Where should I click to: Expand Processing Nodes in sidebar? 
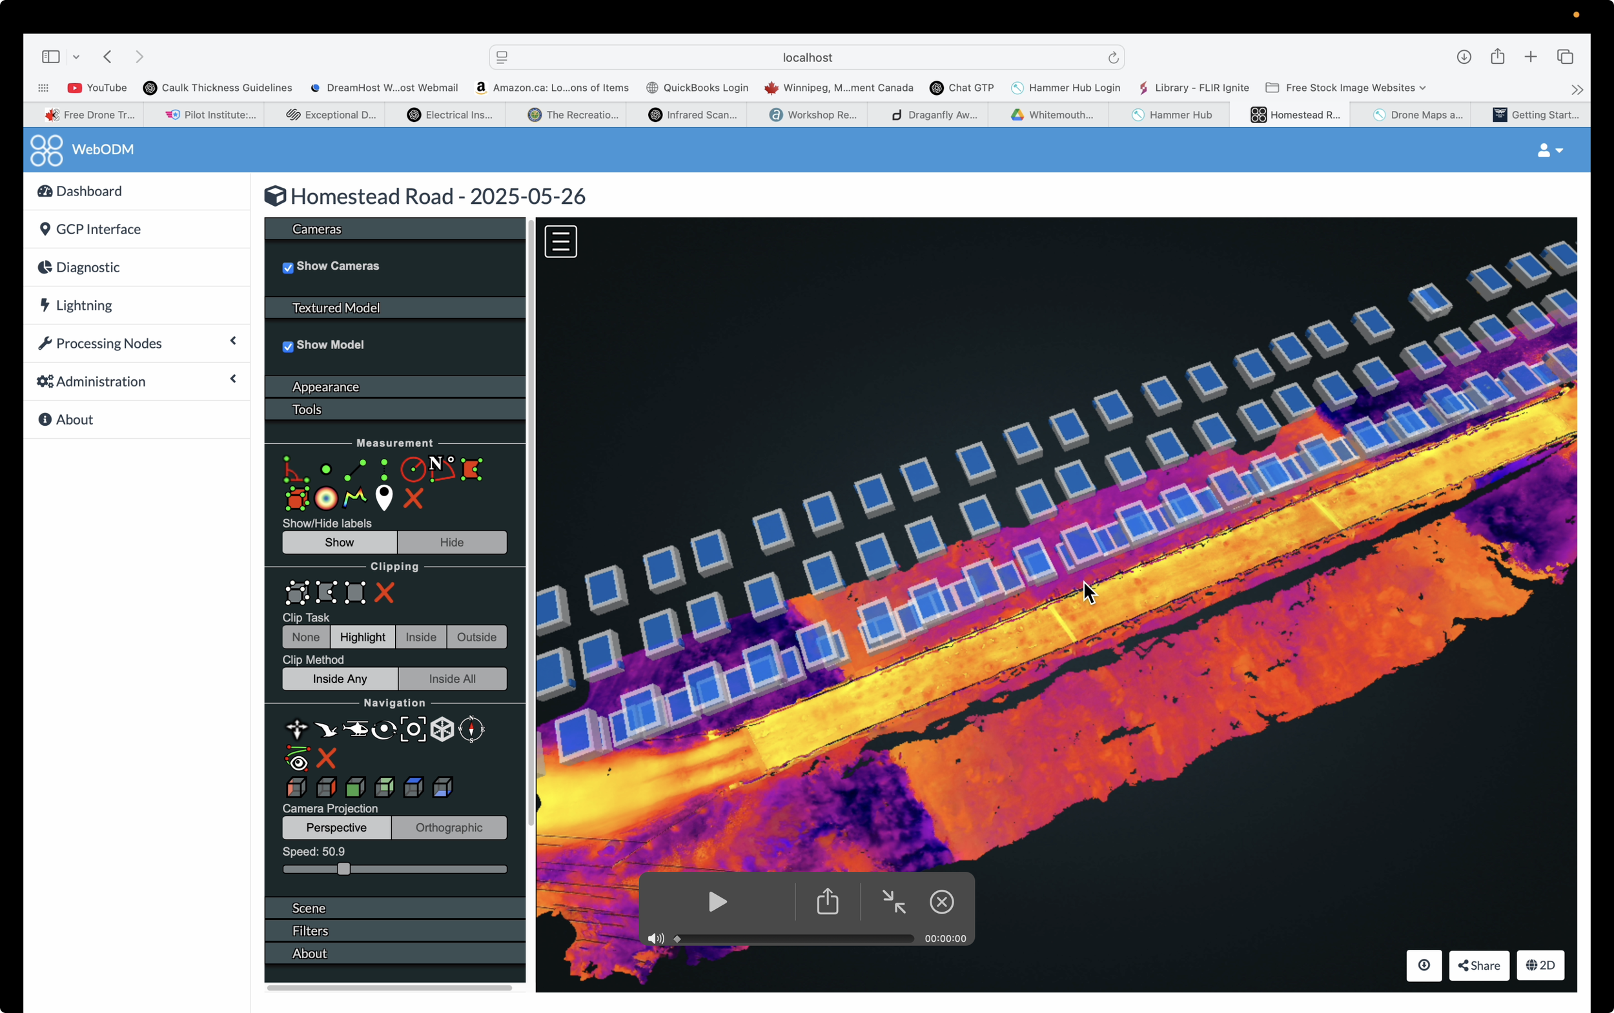pyautogui.click(x=137, y=343)
